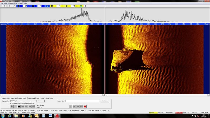Viewport: 210px width, 118px height.
Task: Toggle the blue N gain button
Action: pyautogui.click(x=18, y=6)
